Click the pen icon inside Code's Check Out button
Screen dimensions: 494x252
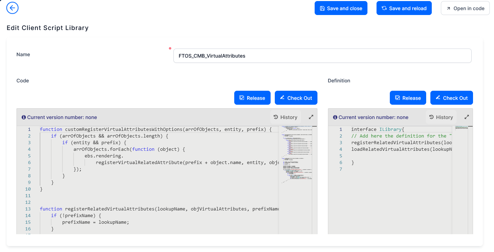point(283,98)
